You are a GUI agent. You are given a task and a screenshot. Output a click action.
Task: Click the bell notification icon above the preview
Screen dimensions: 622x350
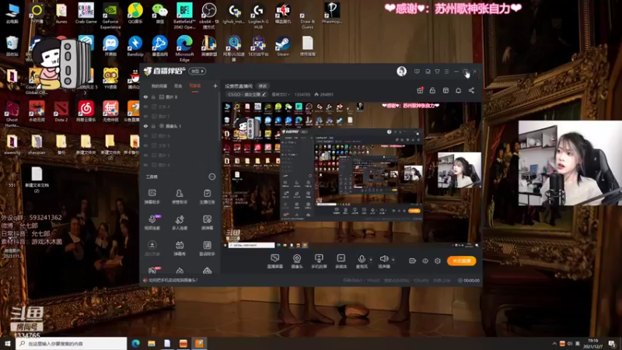click(x=458, y=90)
